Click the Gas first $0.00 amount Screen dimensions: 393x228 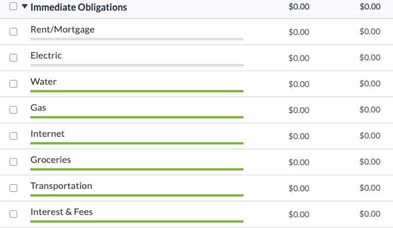[299, 110]
